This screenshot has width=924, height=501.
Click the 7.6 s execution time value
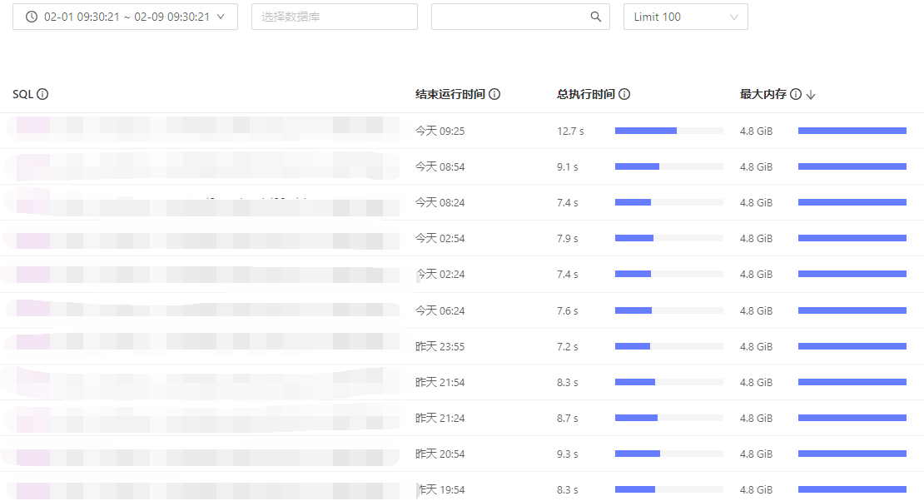pyautogui.click(x=568, y=310)
